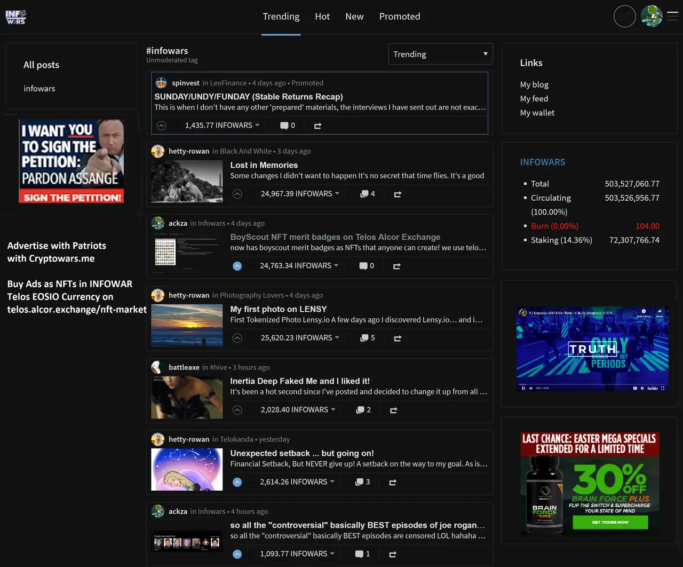Switch to the Hot tab

point(322,17)
